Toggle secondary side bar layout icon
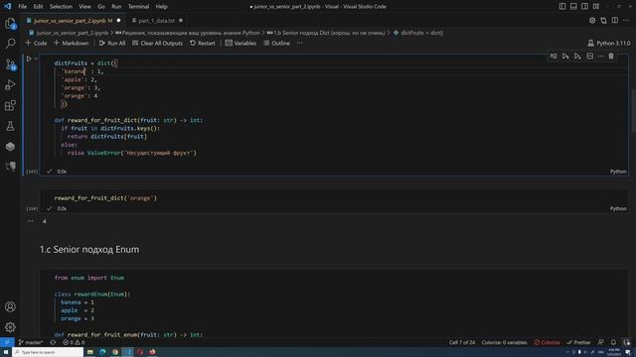Screen dimensions: 636x357 (x=585, y=7)
